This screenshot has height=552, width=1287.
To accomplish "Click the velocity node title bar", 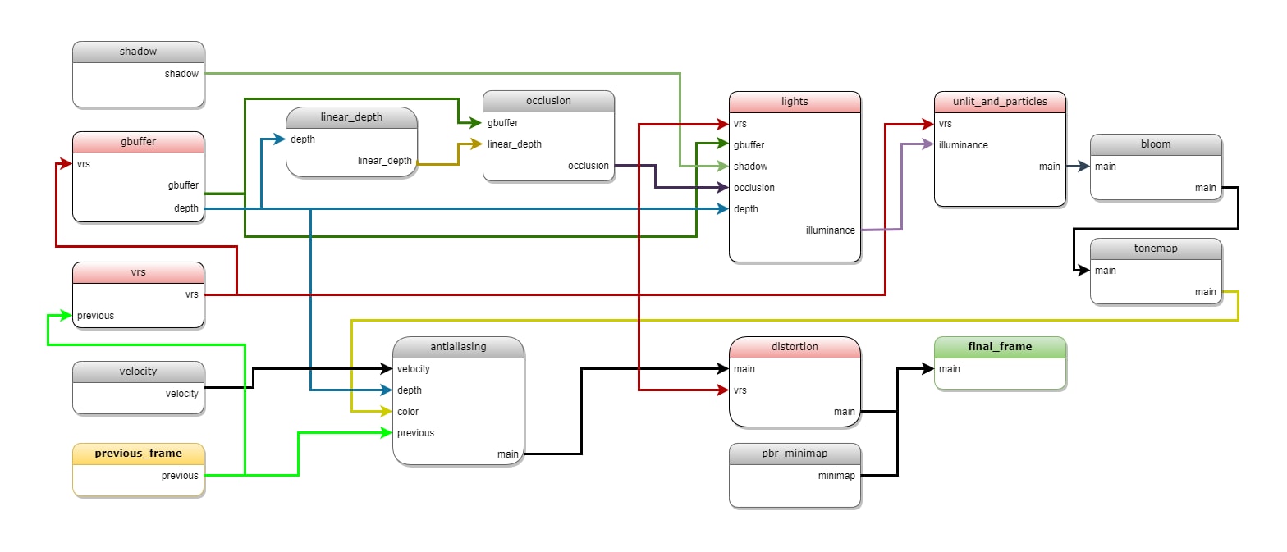I will (138, 372).
